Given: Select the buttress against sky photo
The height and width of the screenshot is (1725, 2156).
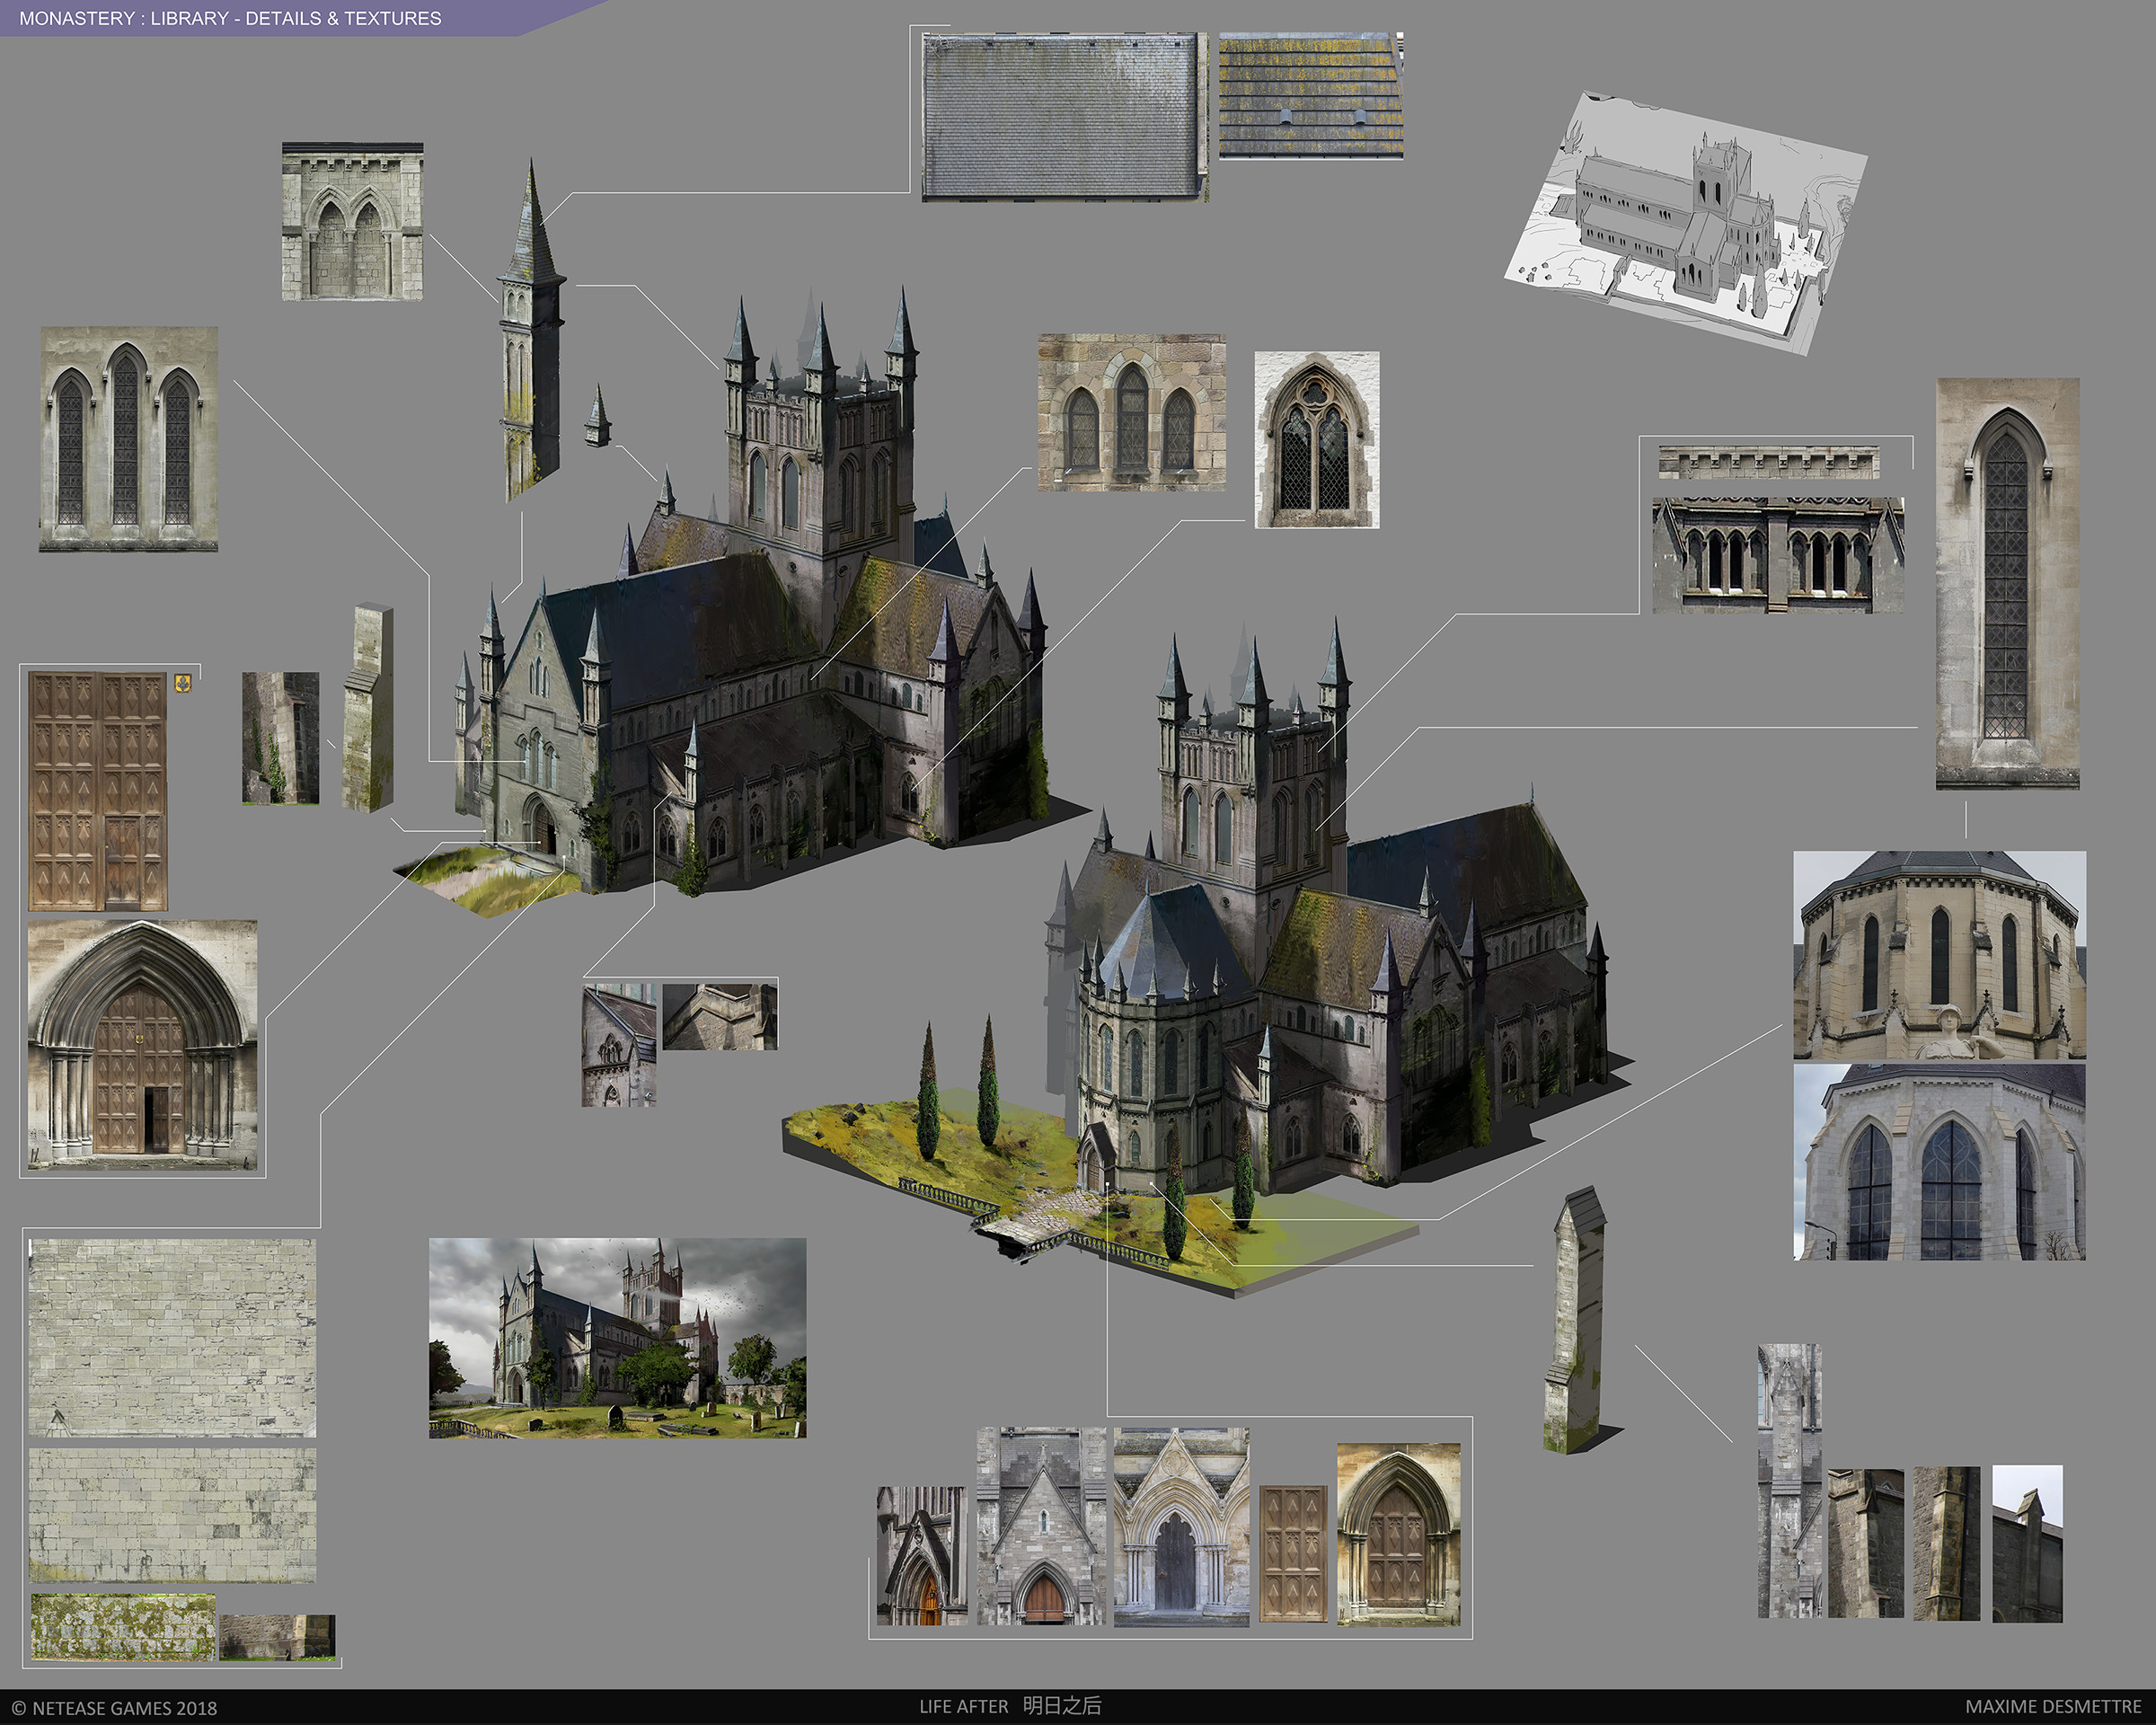Looking at the screenshot, I should pos(2027,1543).
